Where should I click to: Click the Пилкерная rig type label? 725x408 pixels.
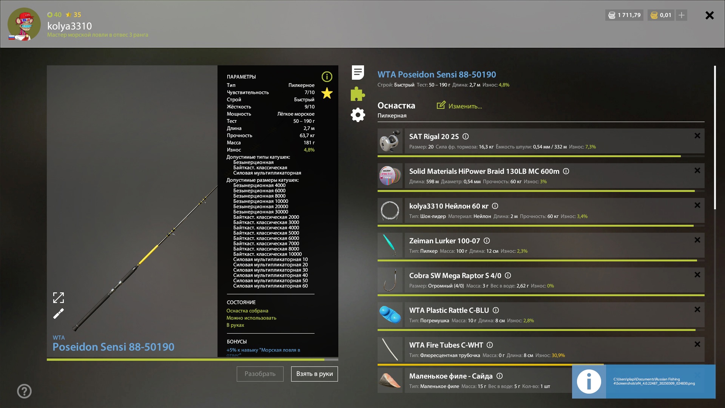[392, 116]
